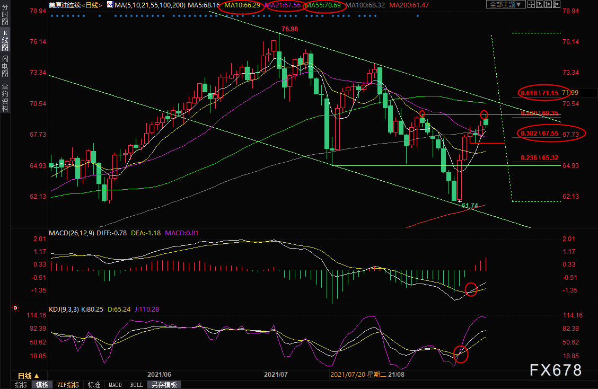The image size is (598, 389).
Task: Open the VIP指标 tab
Action: click(68, 385)
